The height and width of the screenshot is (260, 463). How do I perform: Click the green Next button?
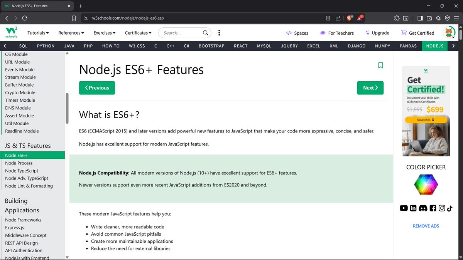coord(370,88)
